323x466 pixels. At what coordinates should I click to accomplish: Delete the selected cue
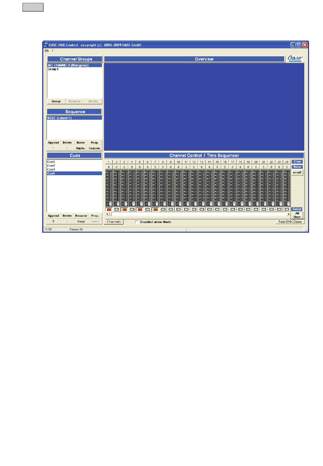click(67, 216)
